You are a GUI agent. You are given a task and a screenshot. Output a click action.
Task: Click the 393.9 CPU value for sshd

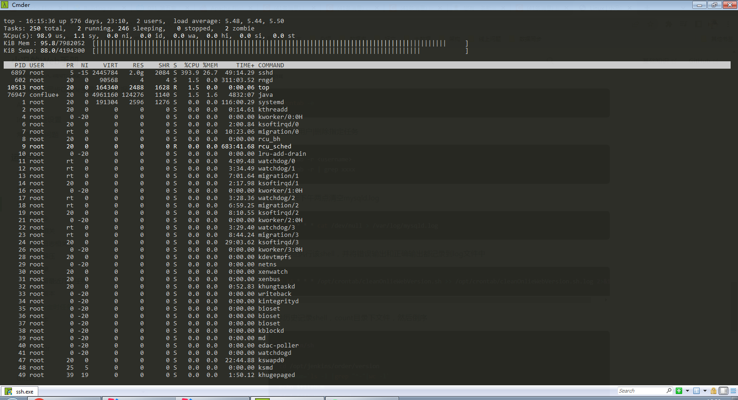pyautogui.click(x=190, y=73)
